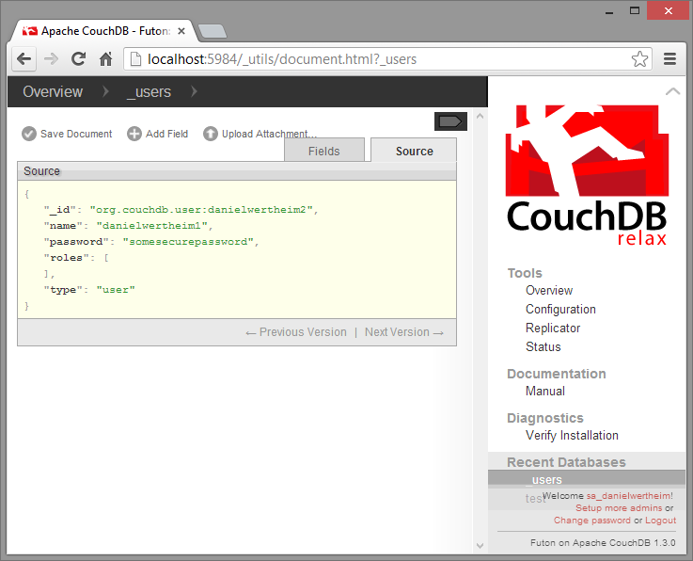Click the "roles" key in source
The width and height of the screenshot is (693, 561).
click(66, 258)
